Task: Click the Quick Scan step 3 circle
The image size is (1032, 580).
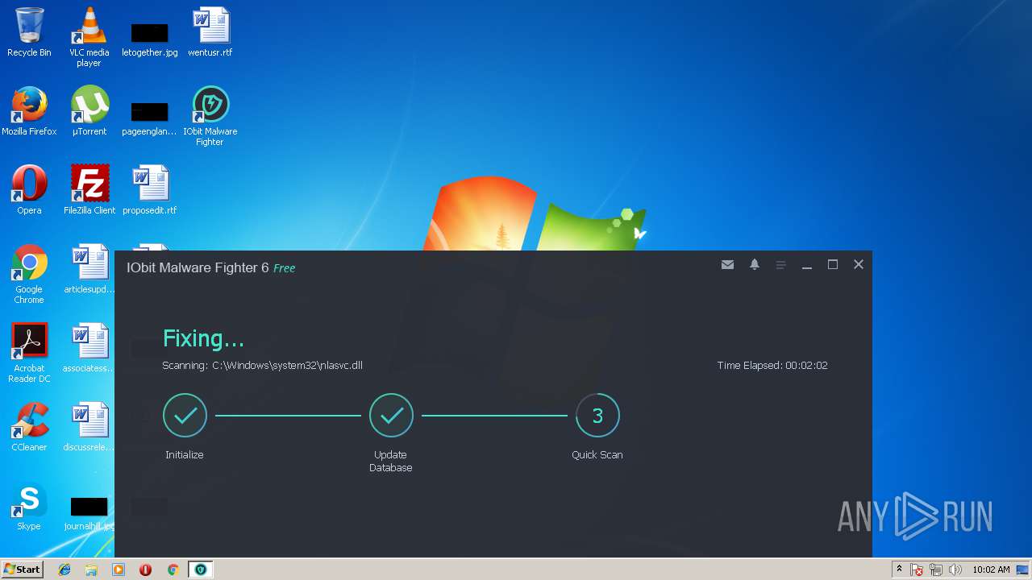Action: [597, 416]
